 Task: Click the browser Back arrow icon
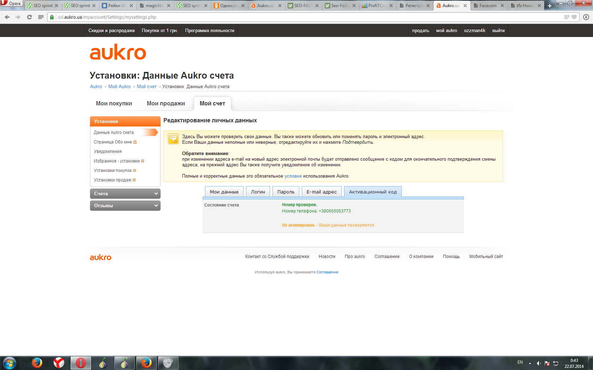pos(7,17)
